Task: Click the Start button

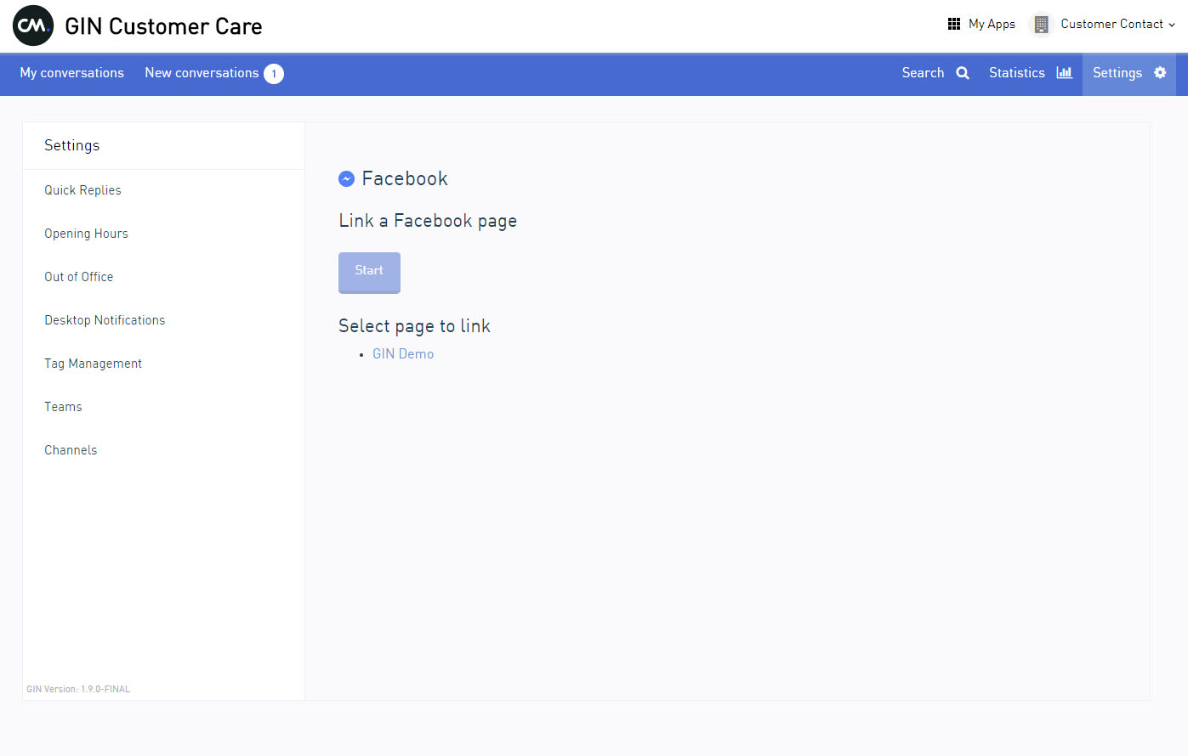Action: coord(369,272)
